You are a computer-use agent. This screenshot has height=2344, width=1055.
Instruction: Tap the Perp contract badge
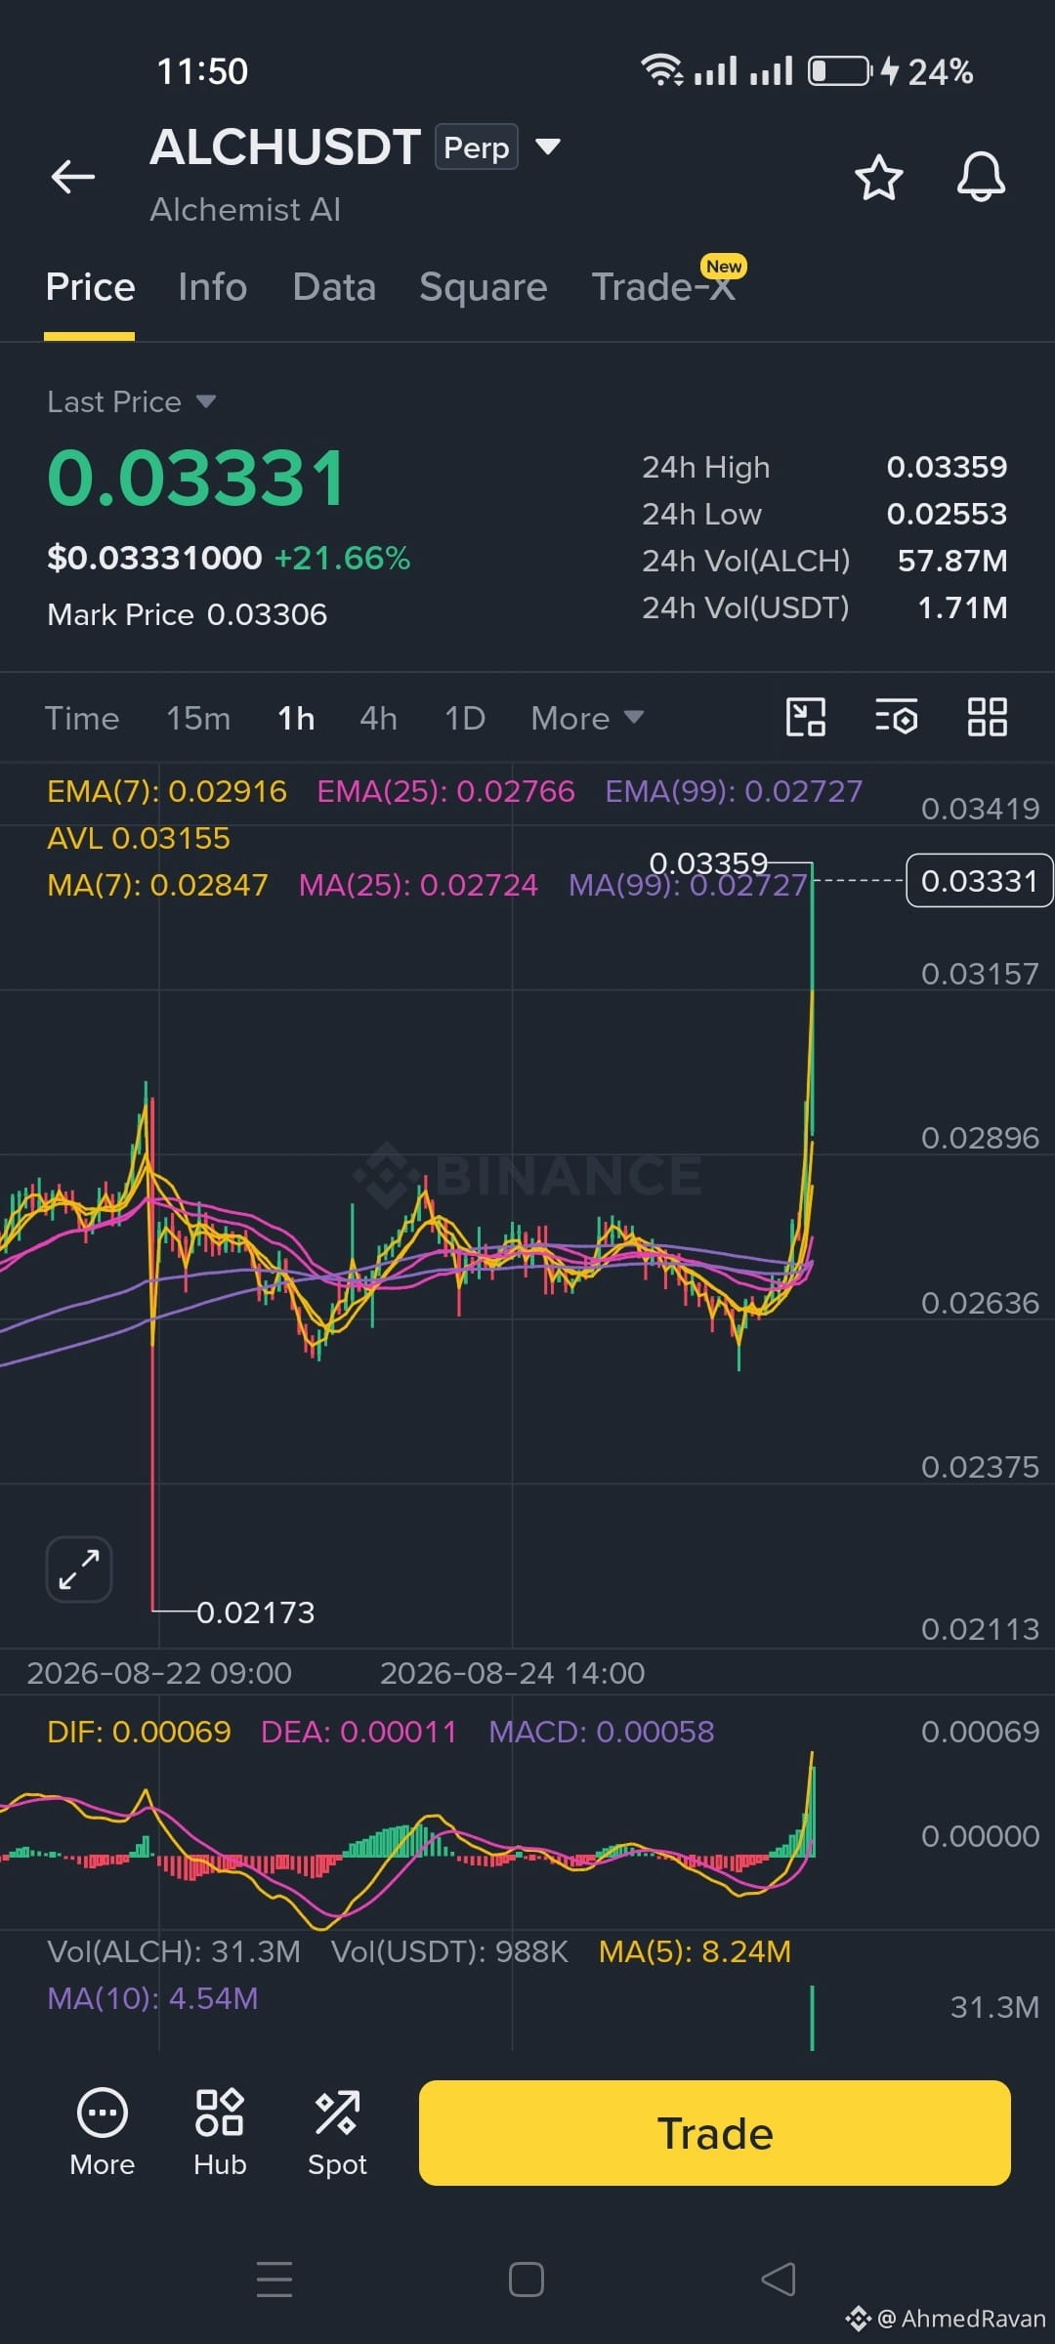point(476,147)
